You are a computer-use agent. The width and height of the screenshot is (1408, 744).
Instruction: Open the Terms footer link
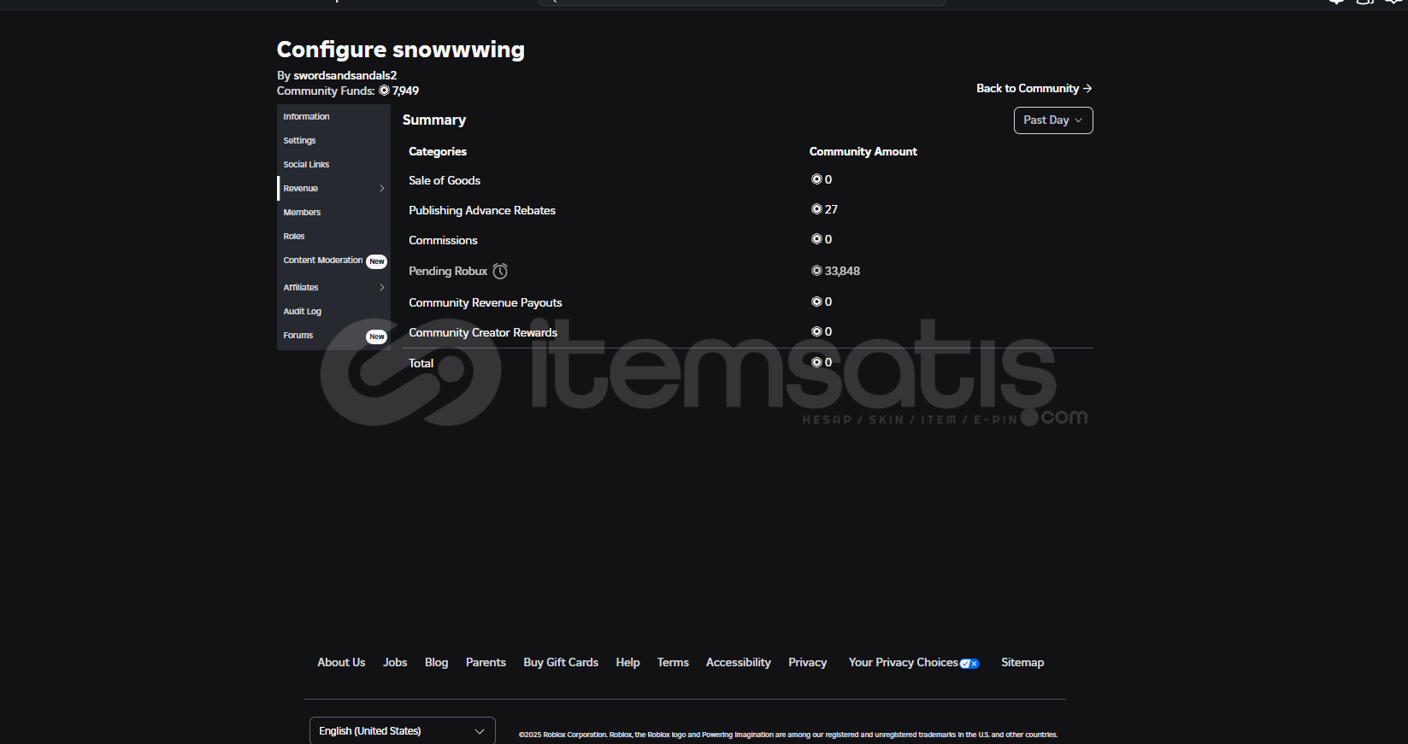[x=673, y=662]
